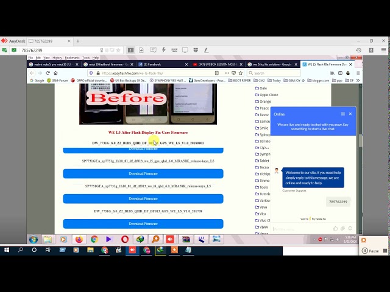390x292 pixels.
Task: Click Download Firmware under DW_7731G V1.0_201708
Action: pyautogui.click(x=143, y=224)
